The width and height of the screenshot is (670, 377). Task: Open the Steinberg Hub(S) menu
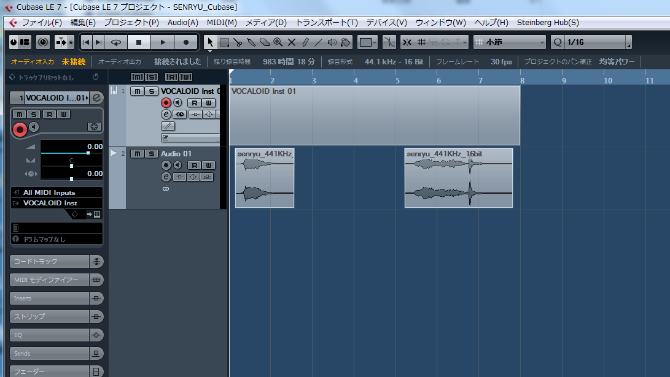(x=548, y=23)
